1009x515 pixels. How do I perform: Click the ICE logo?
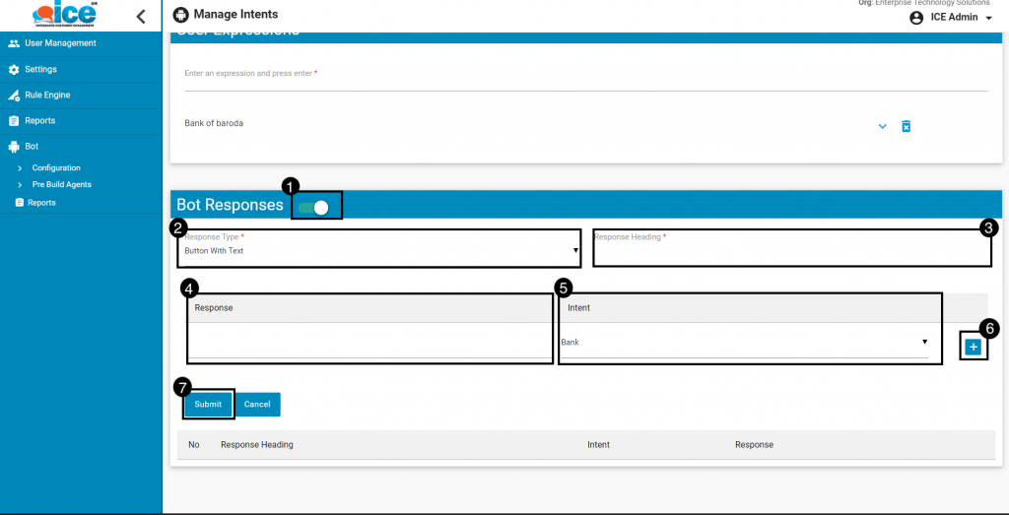click(65, 15)
